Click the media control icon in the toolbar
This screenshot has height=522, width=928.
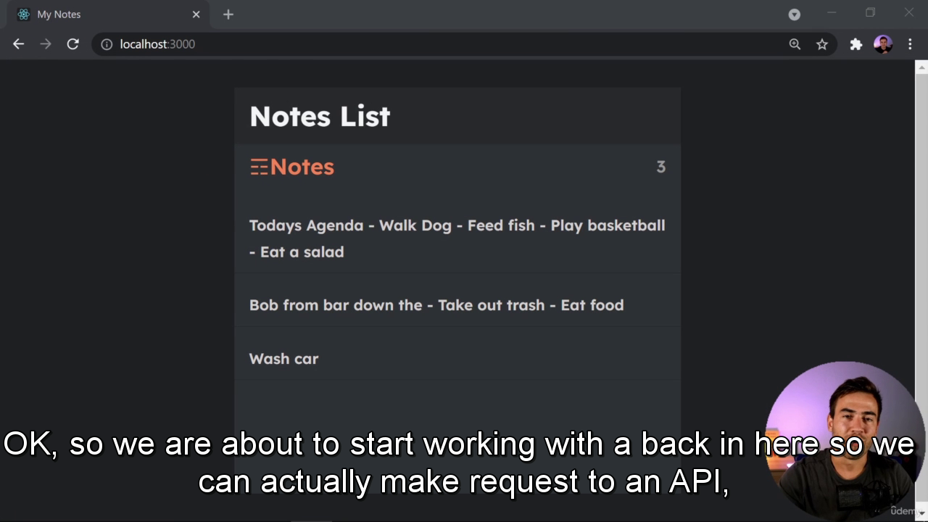(794, 14)
